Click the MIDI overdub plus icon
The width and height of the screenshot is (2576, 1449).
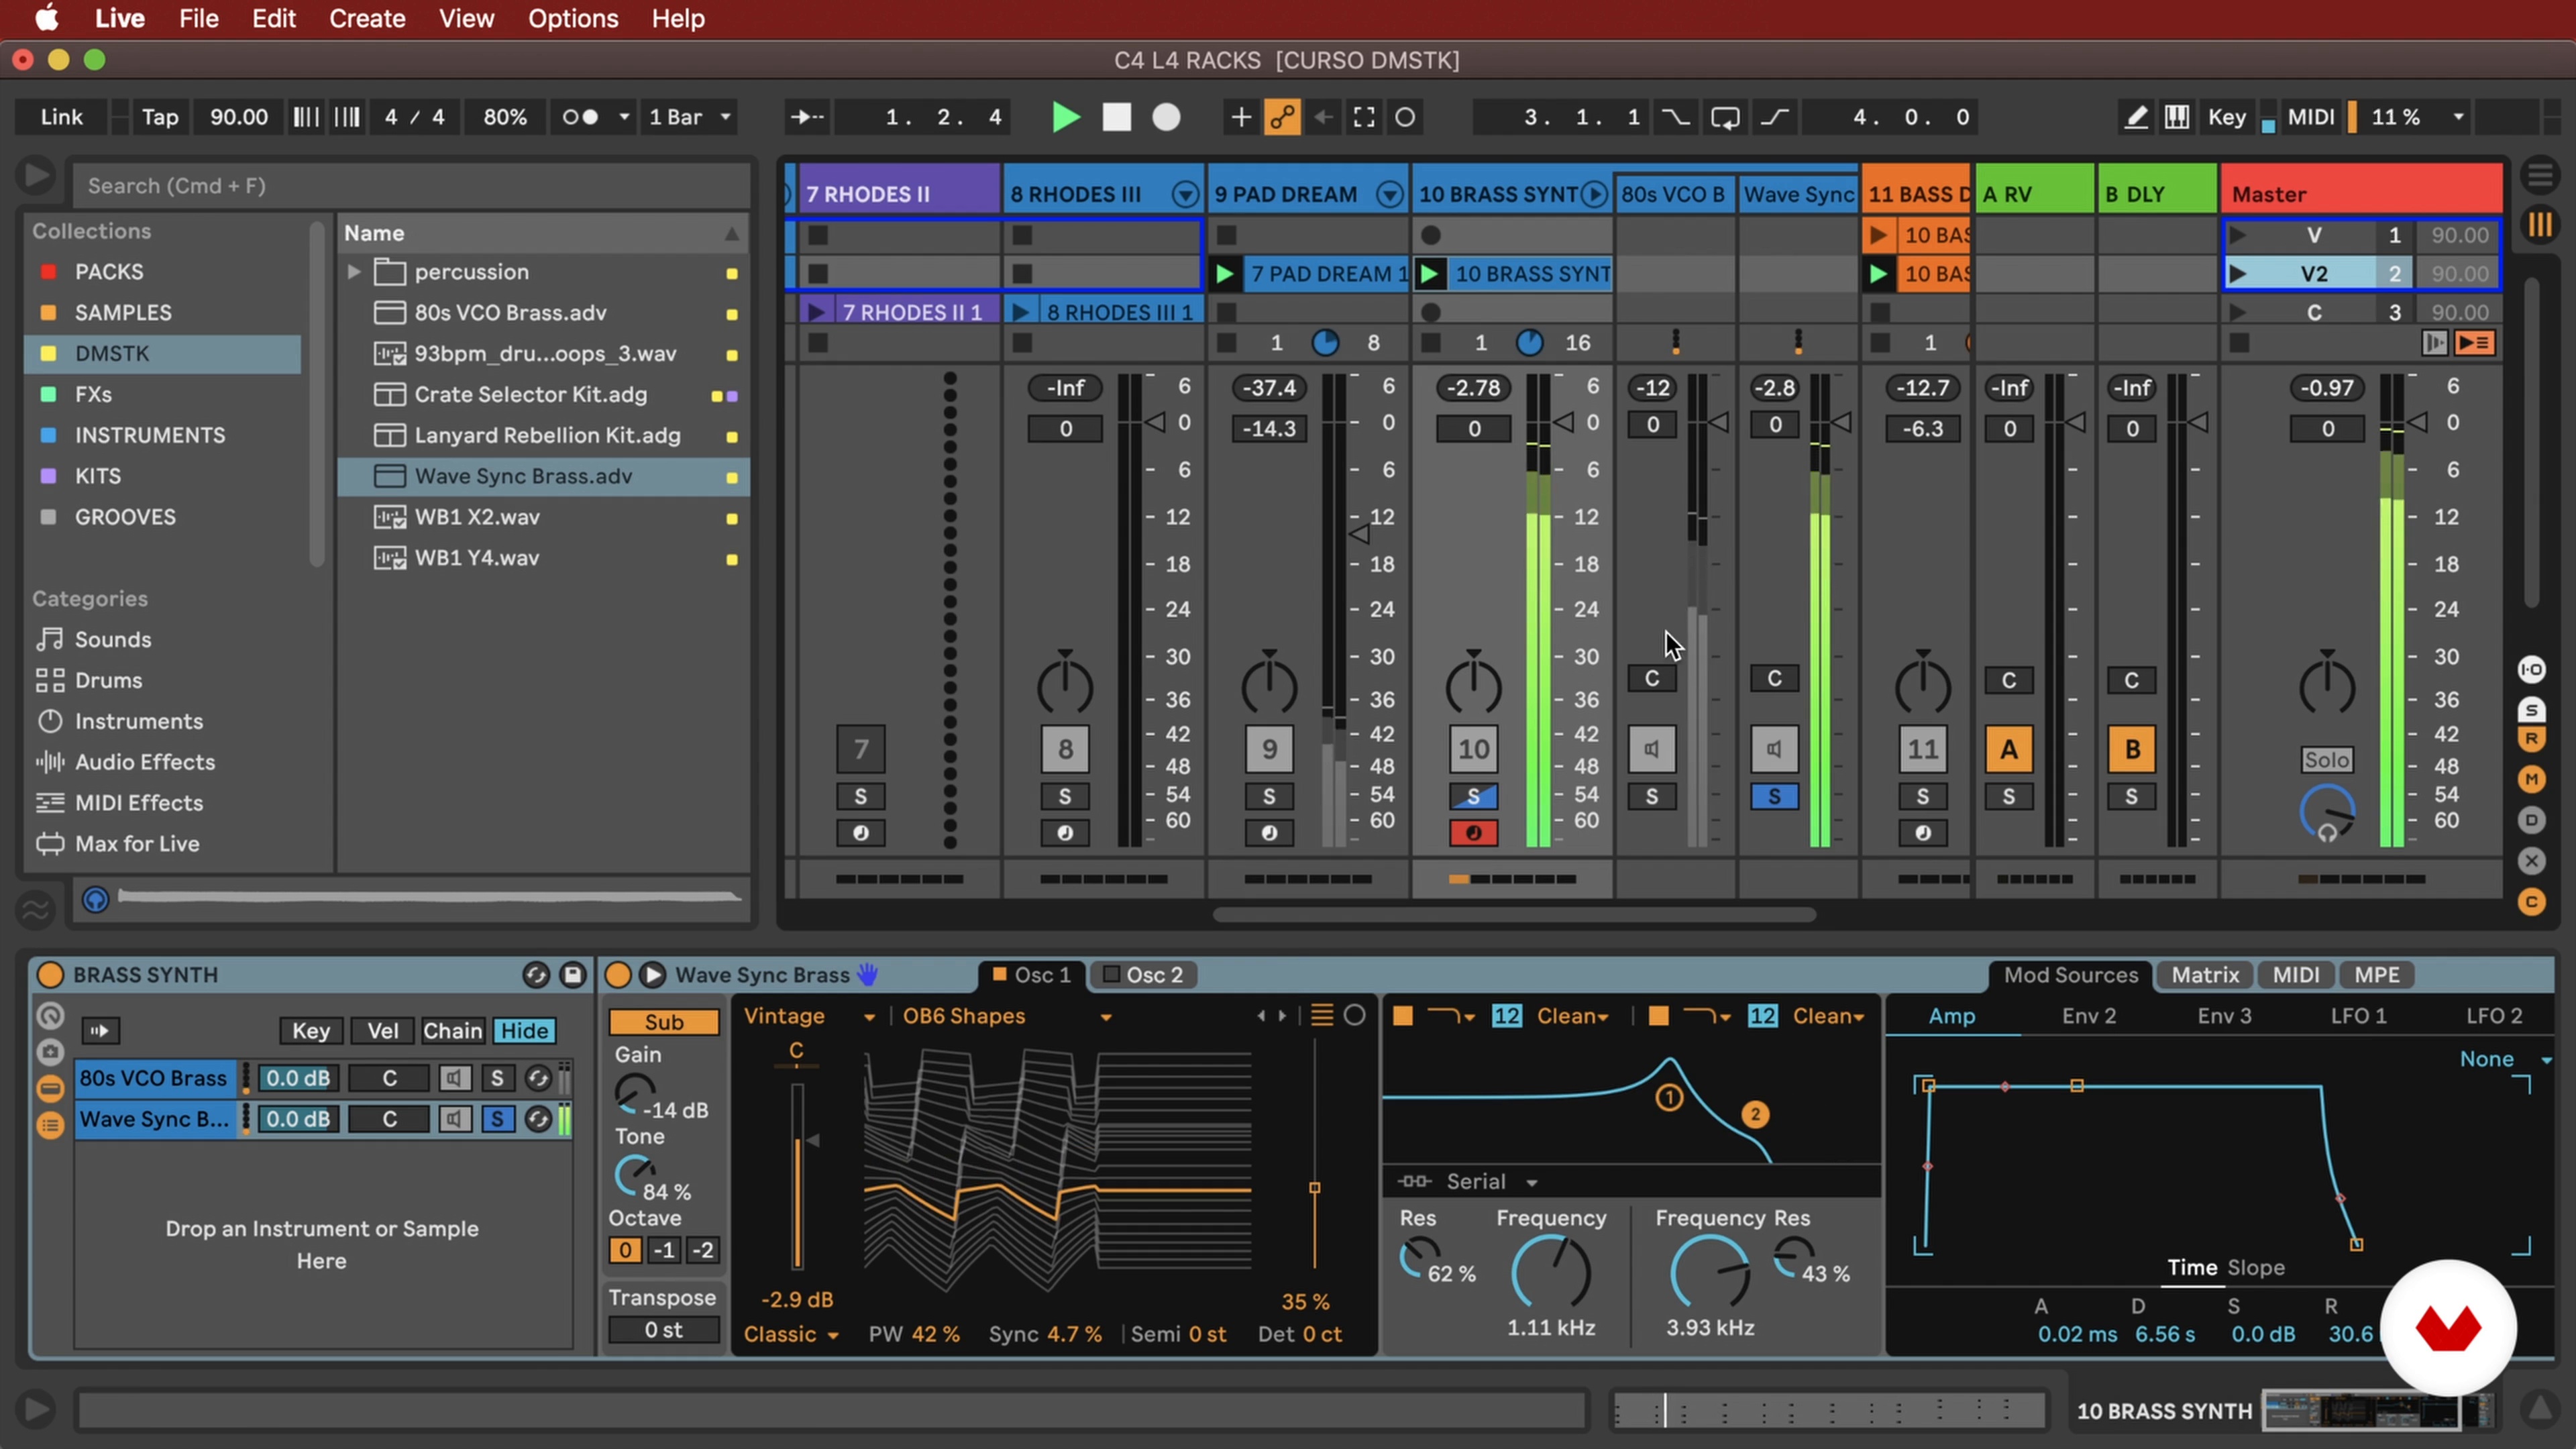click(1240, 117)
